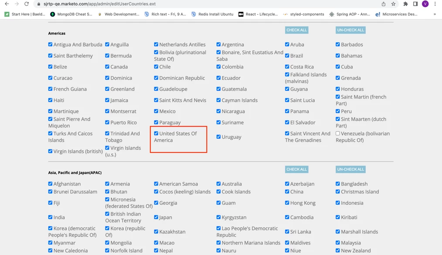Uncheck the Cuba checkbox
Image resolution: width=442 pixels, height=255 pixels.
[338, 67]
